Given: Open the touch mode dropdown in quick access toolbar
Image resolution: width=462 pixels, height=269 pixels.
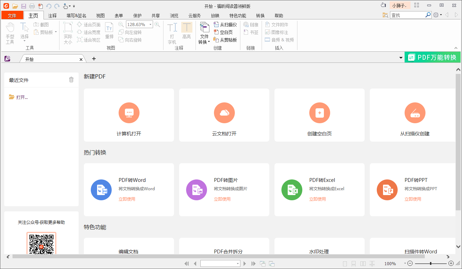Looking at the screenshot, I should (x=70, y=6).
